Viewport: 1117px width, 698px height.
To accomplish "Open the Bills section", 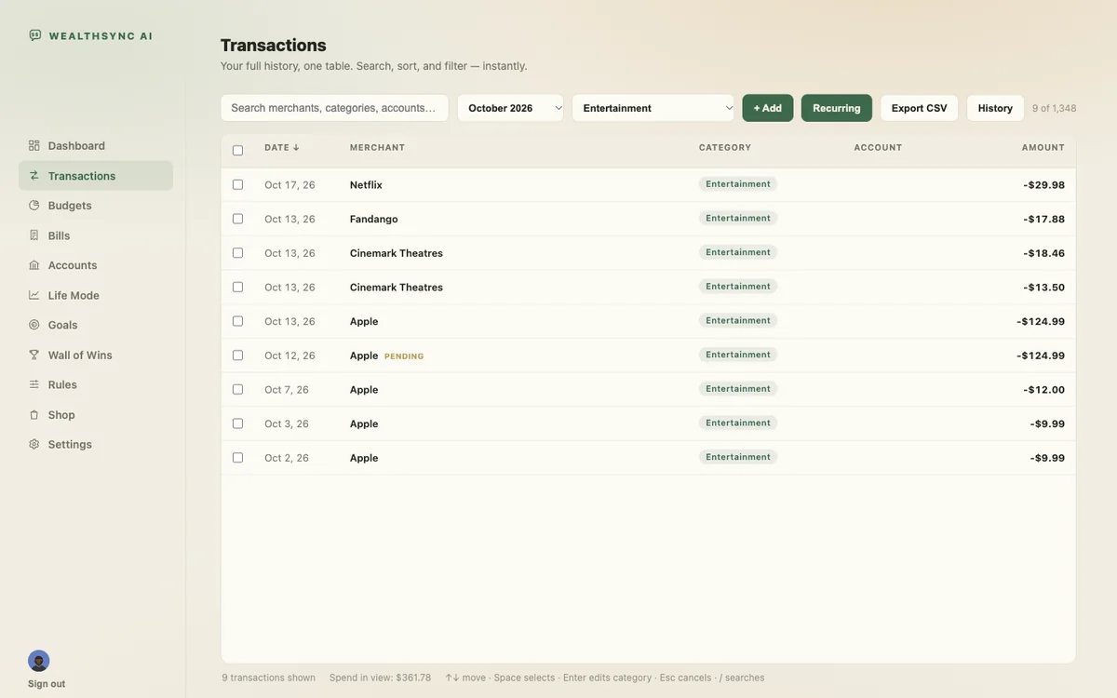I will (96, 235).
